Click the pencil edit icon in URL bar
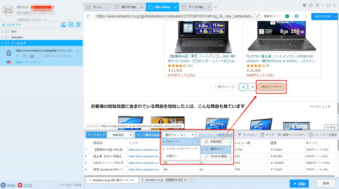The height and width of the screenshot is (189, 339). click(258, 16)
